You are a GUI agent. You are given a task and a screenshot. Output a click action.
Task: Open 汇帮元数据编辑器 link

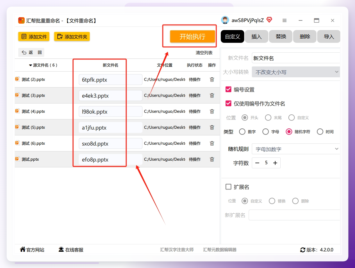coord(219,250)
